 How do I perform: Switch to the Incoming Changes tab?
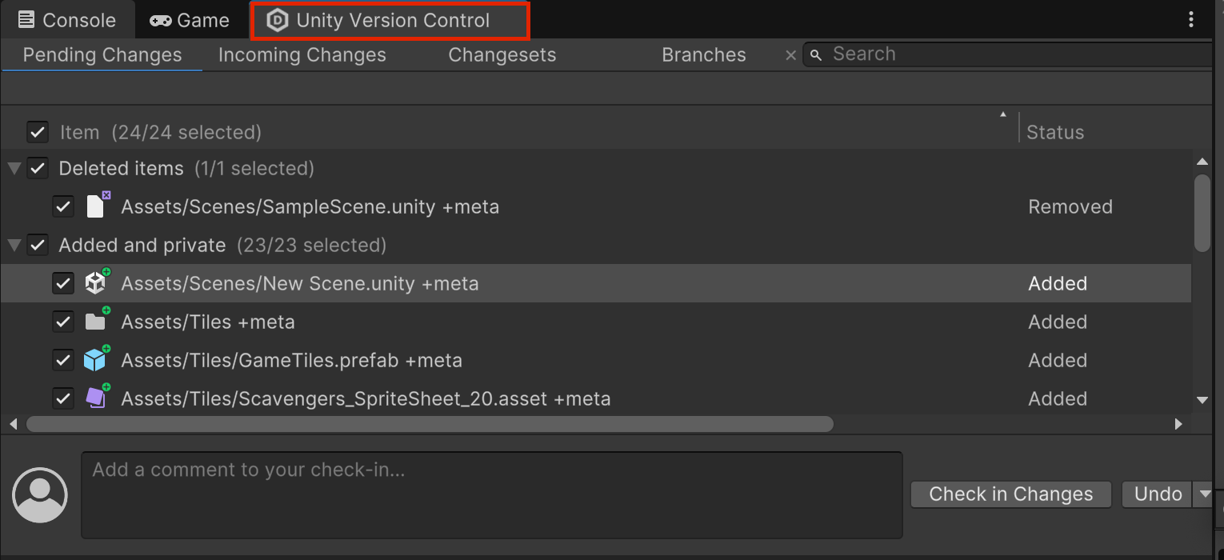(x=302, y=55)
